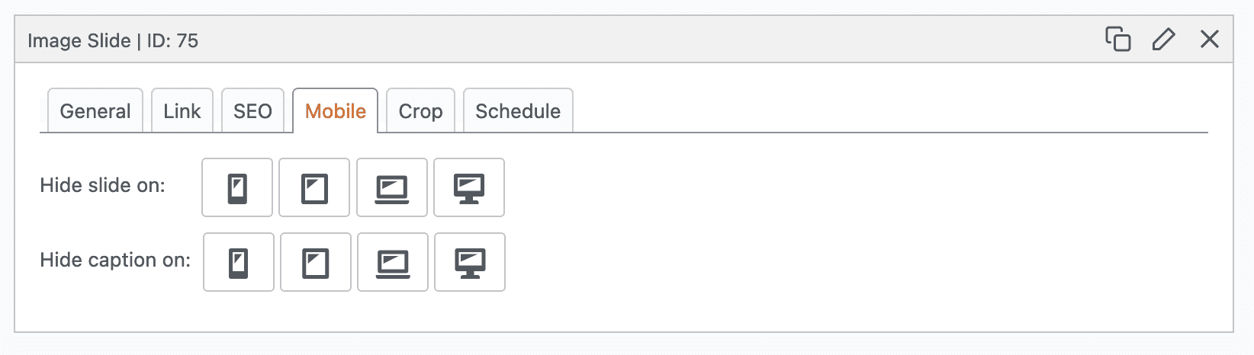Image resolution: width=1254 pixels, height=355 pixels.
Task: Click the 'Hide caption on:' label
Action: [115, 260]
